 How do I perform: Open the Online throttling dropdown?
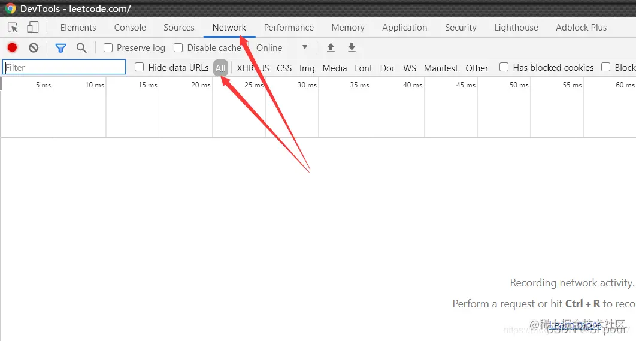pyautogui.click(x=282, y=48)
